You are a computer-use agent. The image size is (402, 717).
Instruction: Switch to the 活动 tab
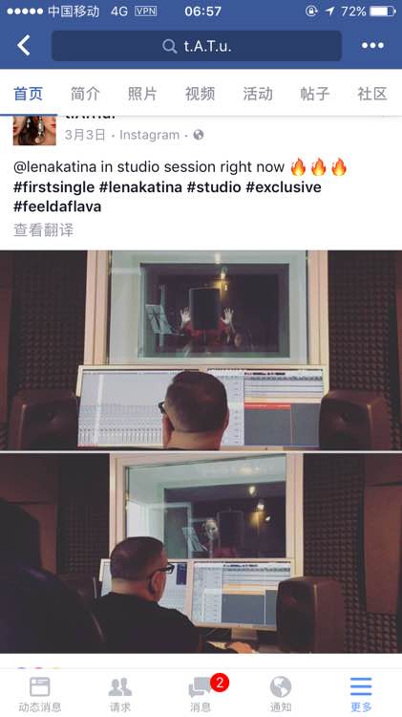click(x=258, y=94)
